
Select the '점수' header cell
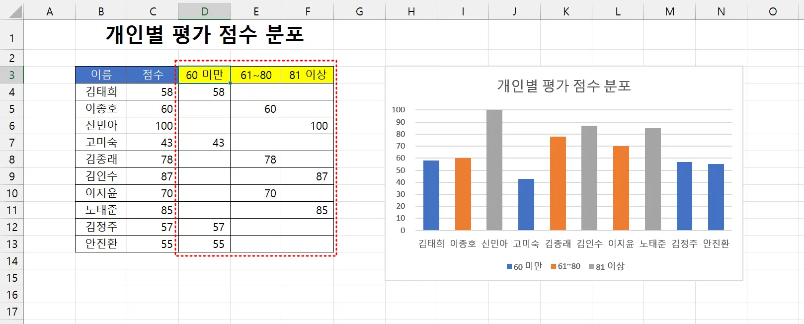click(153, 75)
